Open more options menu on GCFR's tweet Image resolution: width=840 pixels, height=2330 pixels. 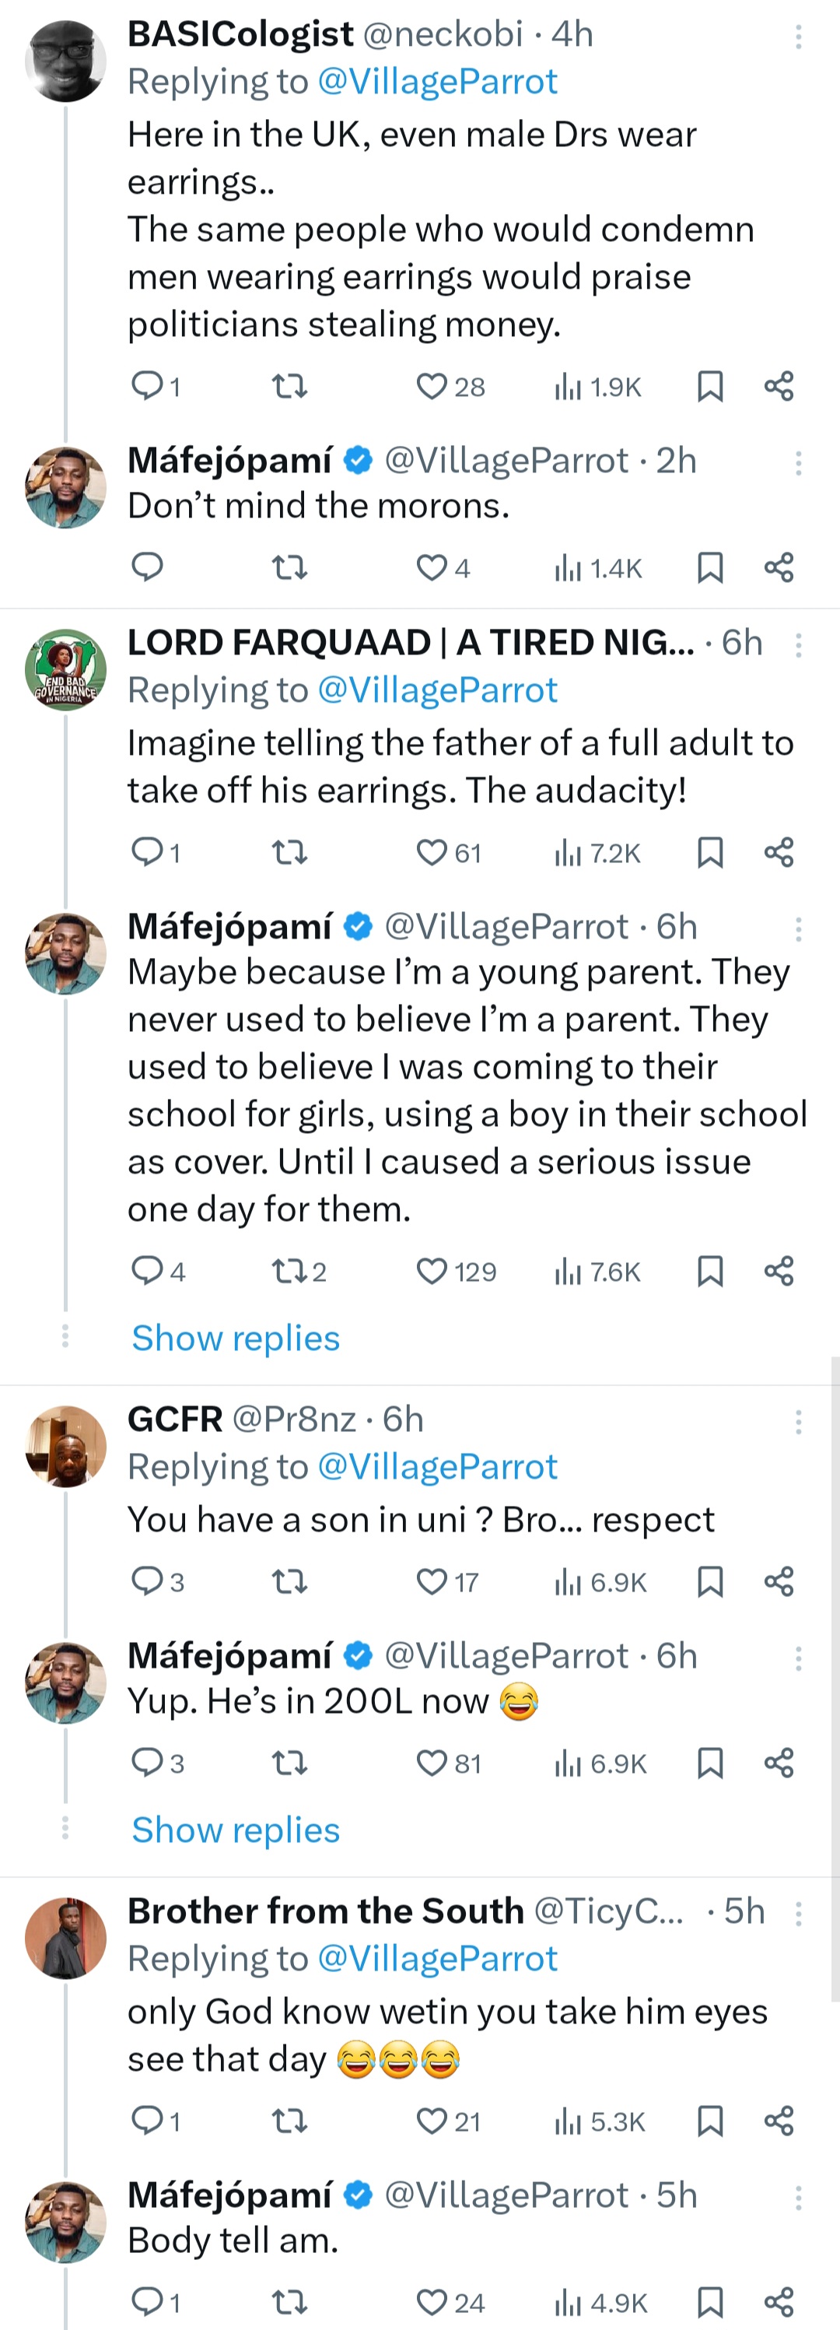(x=797, y=1422)
